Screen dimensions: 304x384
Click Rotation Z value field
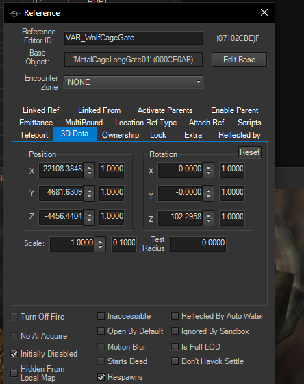click(180, 218)
